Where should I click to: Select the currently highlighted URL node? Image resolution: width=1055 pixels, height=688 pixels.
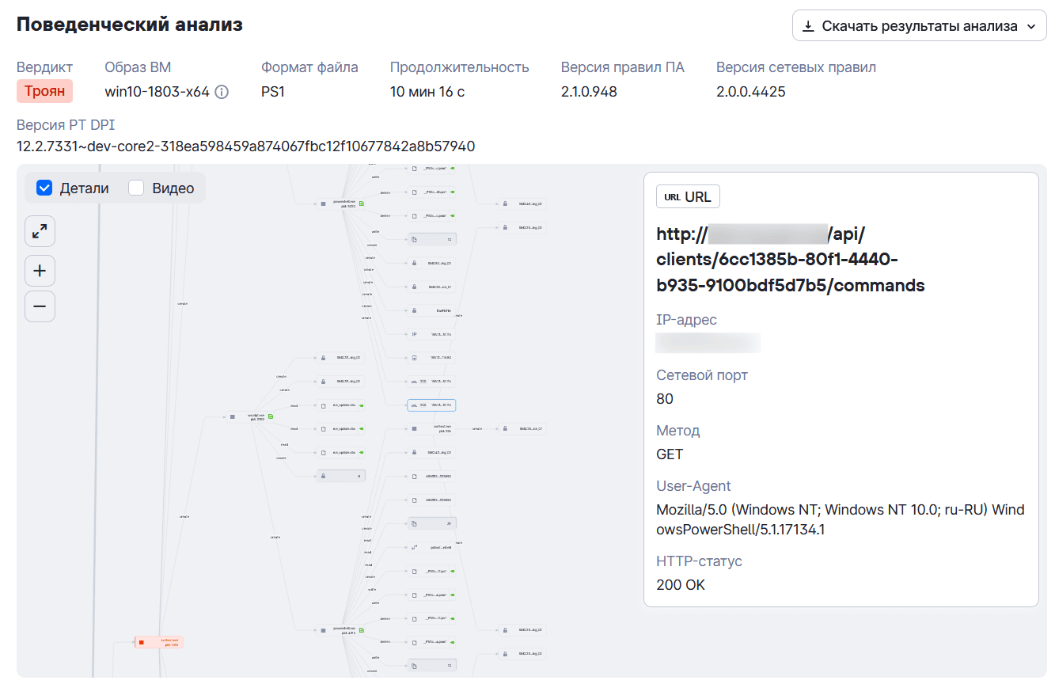pos(431,405)
